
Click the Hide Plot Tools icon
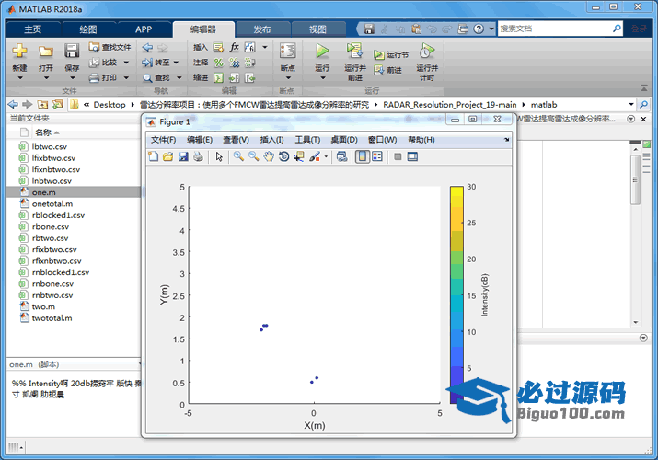tap(398, 156)
